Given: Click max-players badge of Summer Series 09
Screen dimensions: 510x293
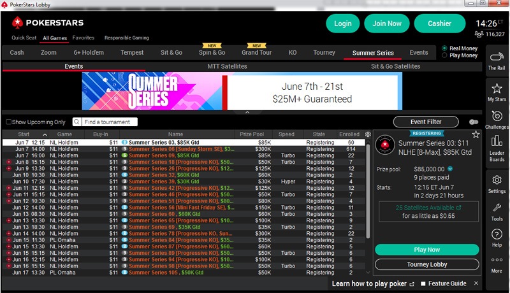Looking at the screenshot, I should 124,155.
